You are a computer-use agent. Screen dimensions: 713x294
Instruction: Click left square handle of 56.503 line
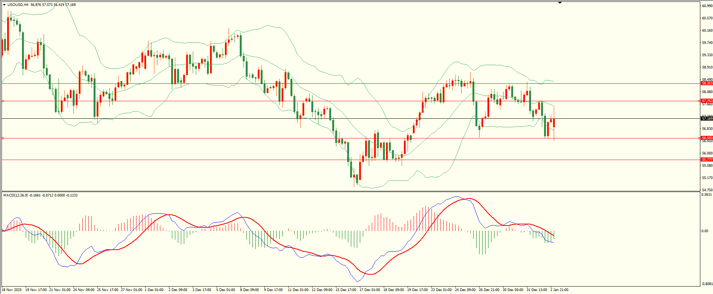pyautogui.click(x=3, y=138)
